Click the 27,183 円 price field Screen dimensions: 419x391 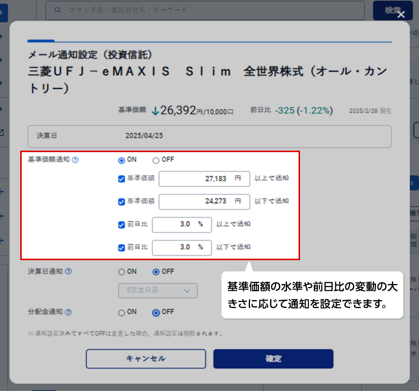click(x=204, y=179)
